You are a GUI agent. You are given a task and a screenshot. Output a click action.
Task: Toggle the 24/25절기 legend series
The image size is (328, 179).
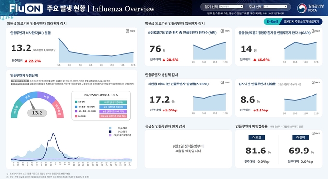click(118, 132)
